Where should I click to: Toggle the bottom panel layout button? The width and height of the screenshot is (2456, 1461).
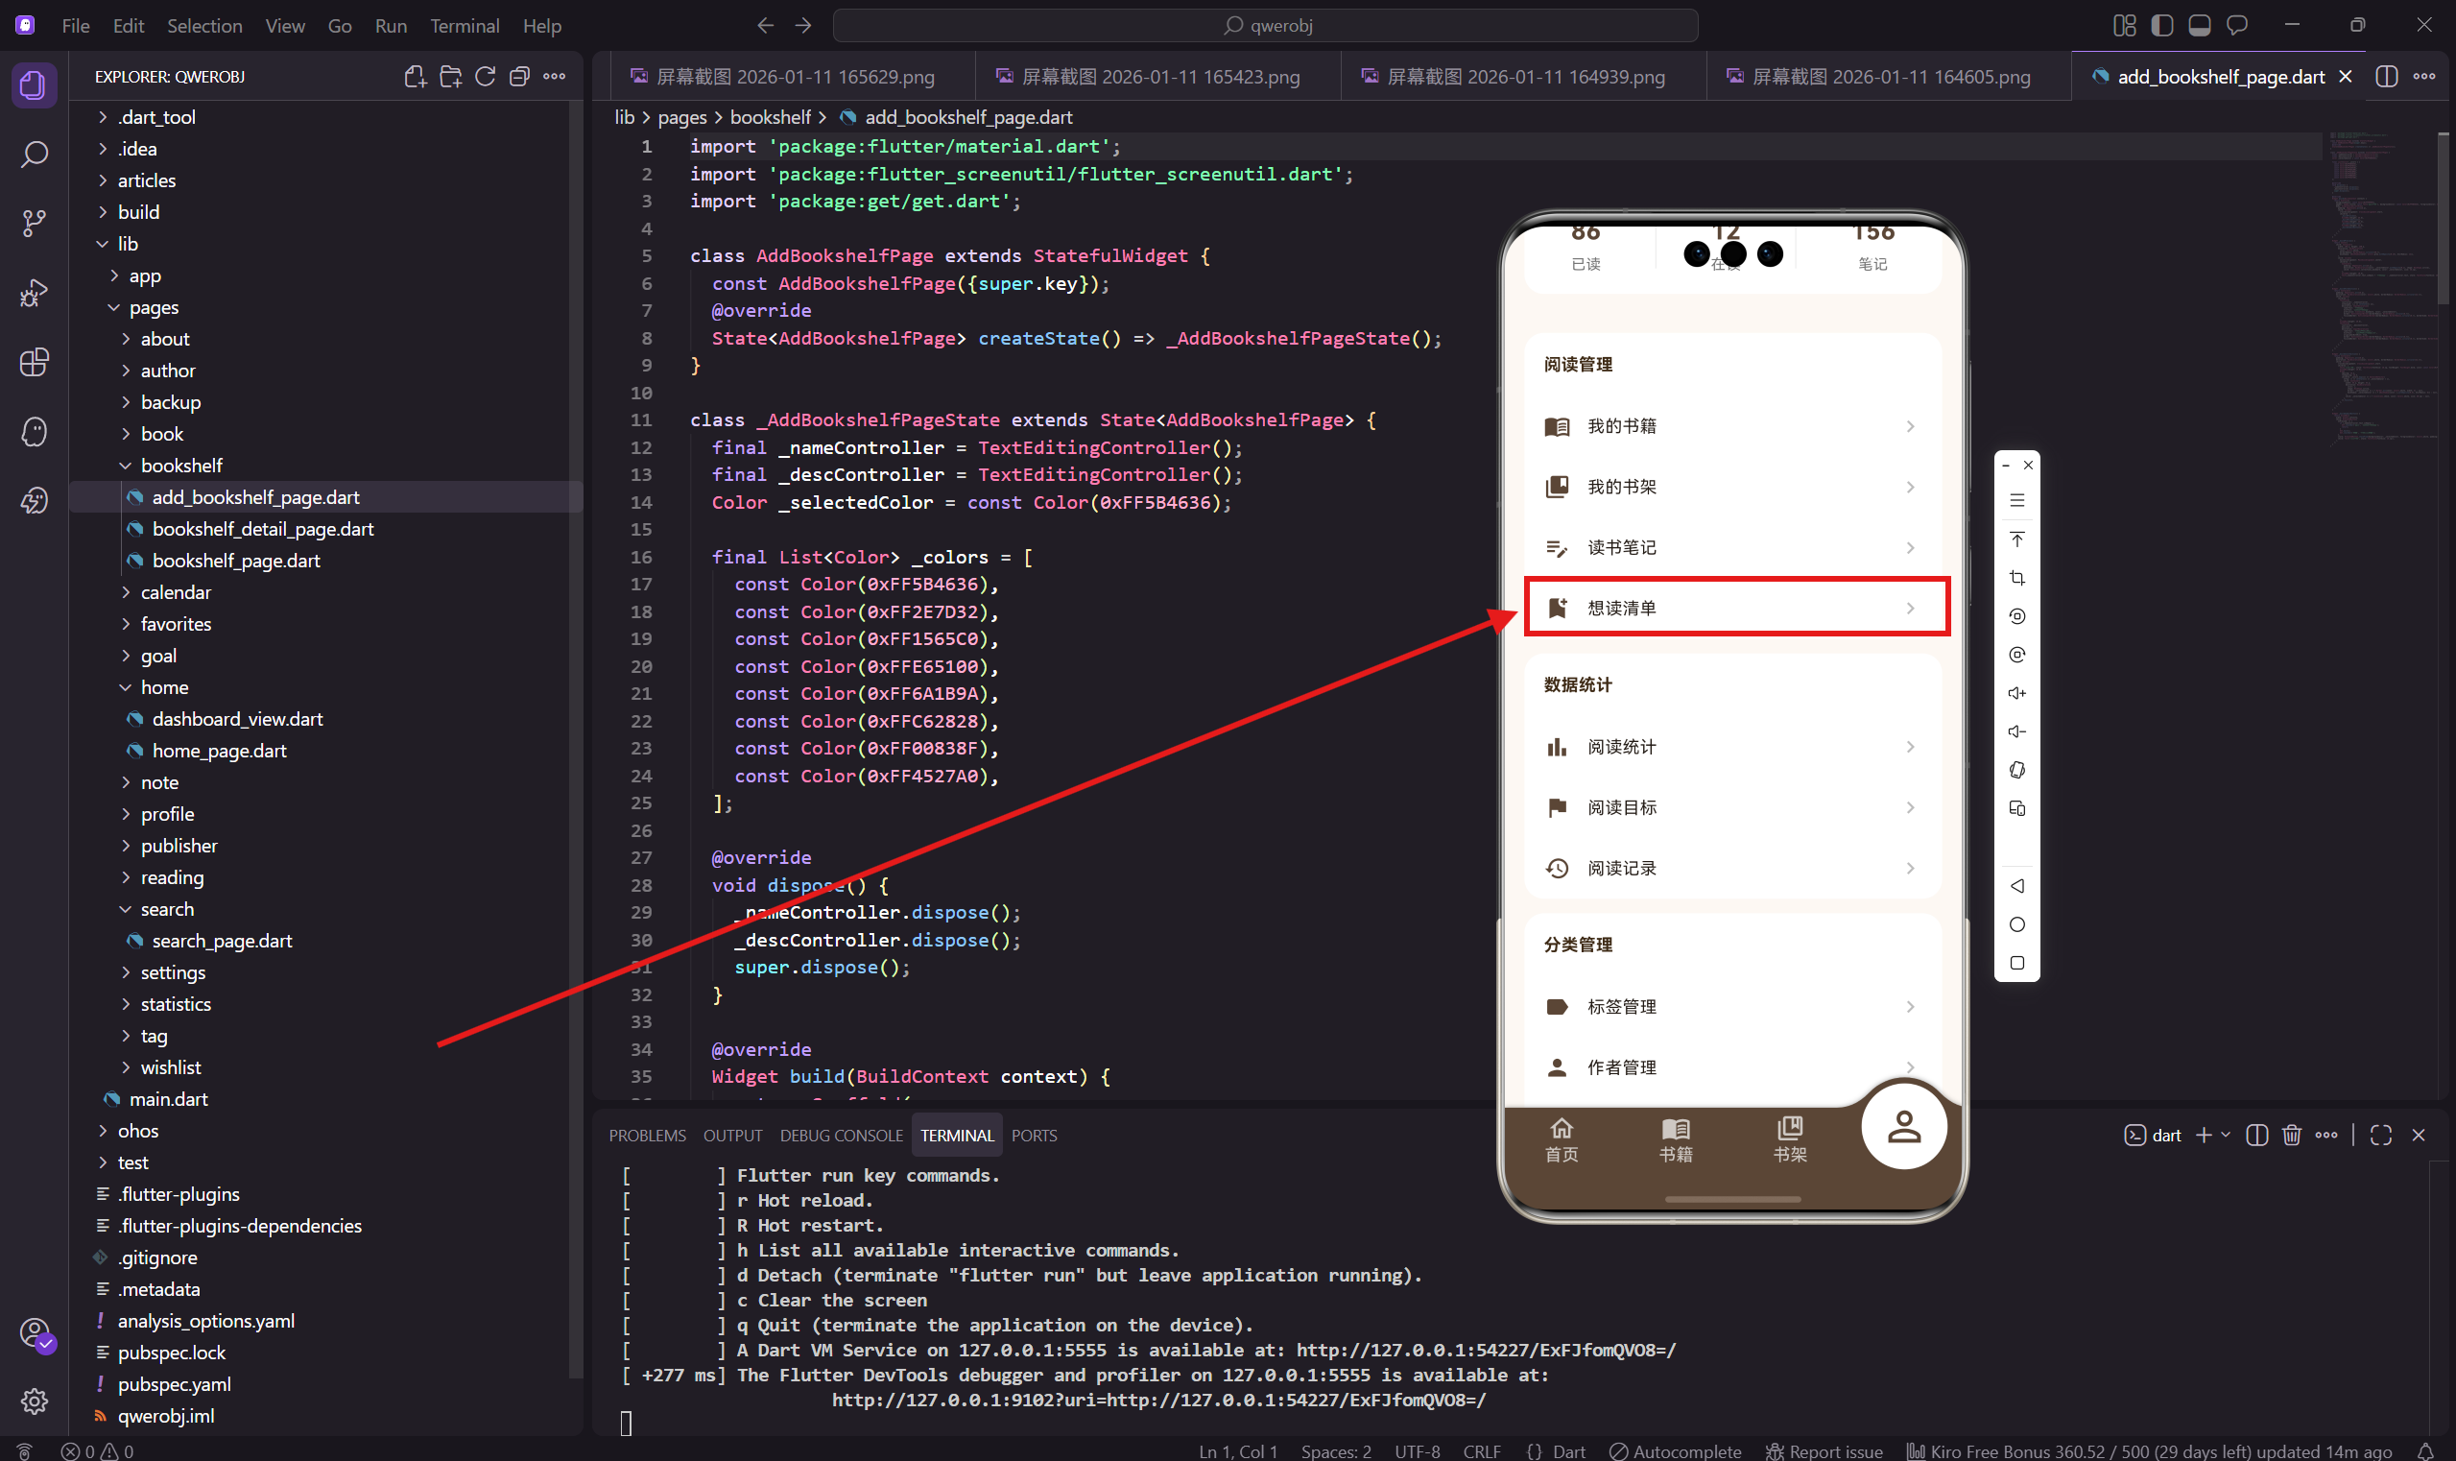(2199, 26)
